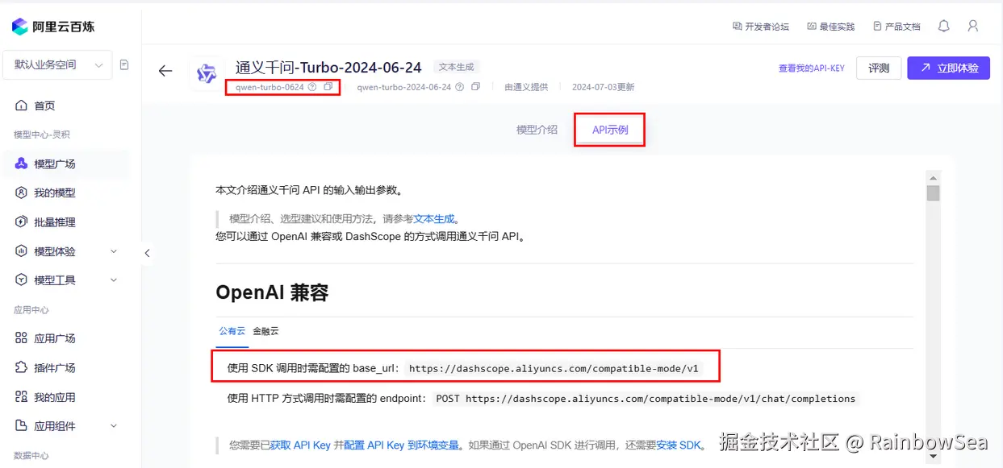Viewport: 1003px width, 468px height.
Task: Switch to the 模型介绍 tab
Action: click(537, 130)
